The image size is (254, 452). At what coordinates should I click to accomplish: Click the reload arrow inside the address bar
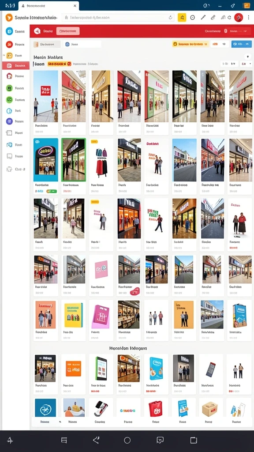point(170,18)
